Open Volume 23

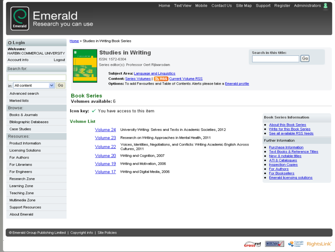106,138
